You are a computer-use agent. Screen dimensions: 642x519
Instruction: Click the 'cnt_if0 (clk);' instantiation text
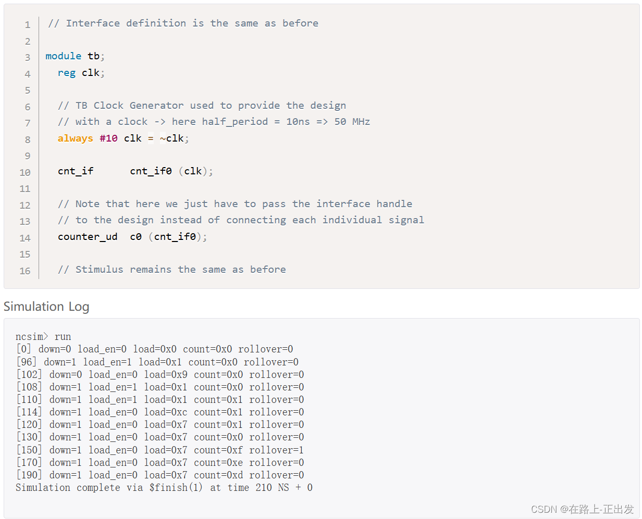click(x=171, y=171)
